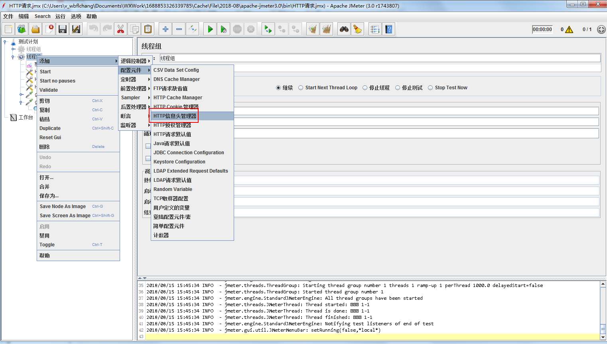Screen dimensions: 607x344
Task: Expand the 逻辑控制器 submenu
Action: click(x=135, y=61)
